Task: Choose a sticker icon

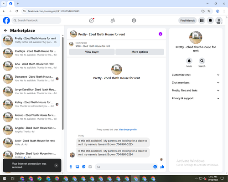Action: 84,167
